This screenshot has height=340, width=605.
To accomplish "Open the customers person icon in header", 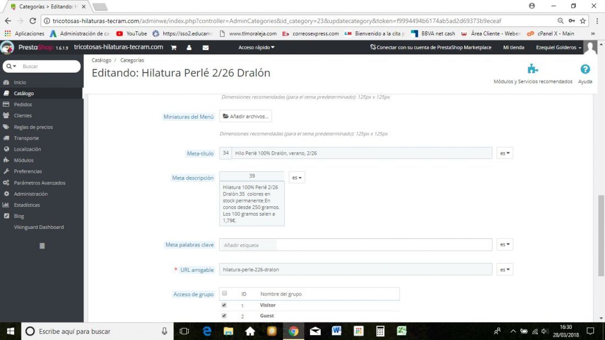I will 189,47.
